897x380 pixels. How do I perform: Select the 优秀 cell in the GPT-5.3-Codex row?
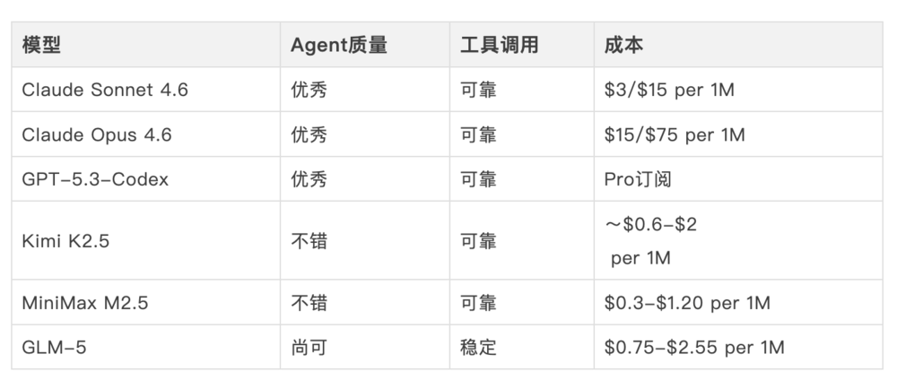pyautogui.click(x=309, y=179)
